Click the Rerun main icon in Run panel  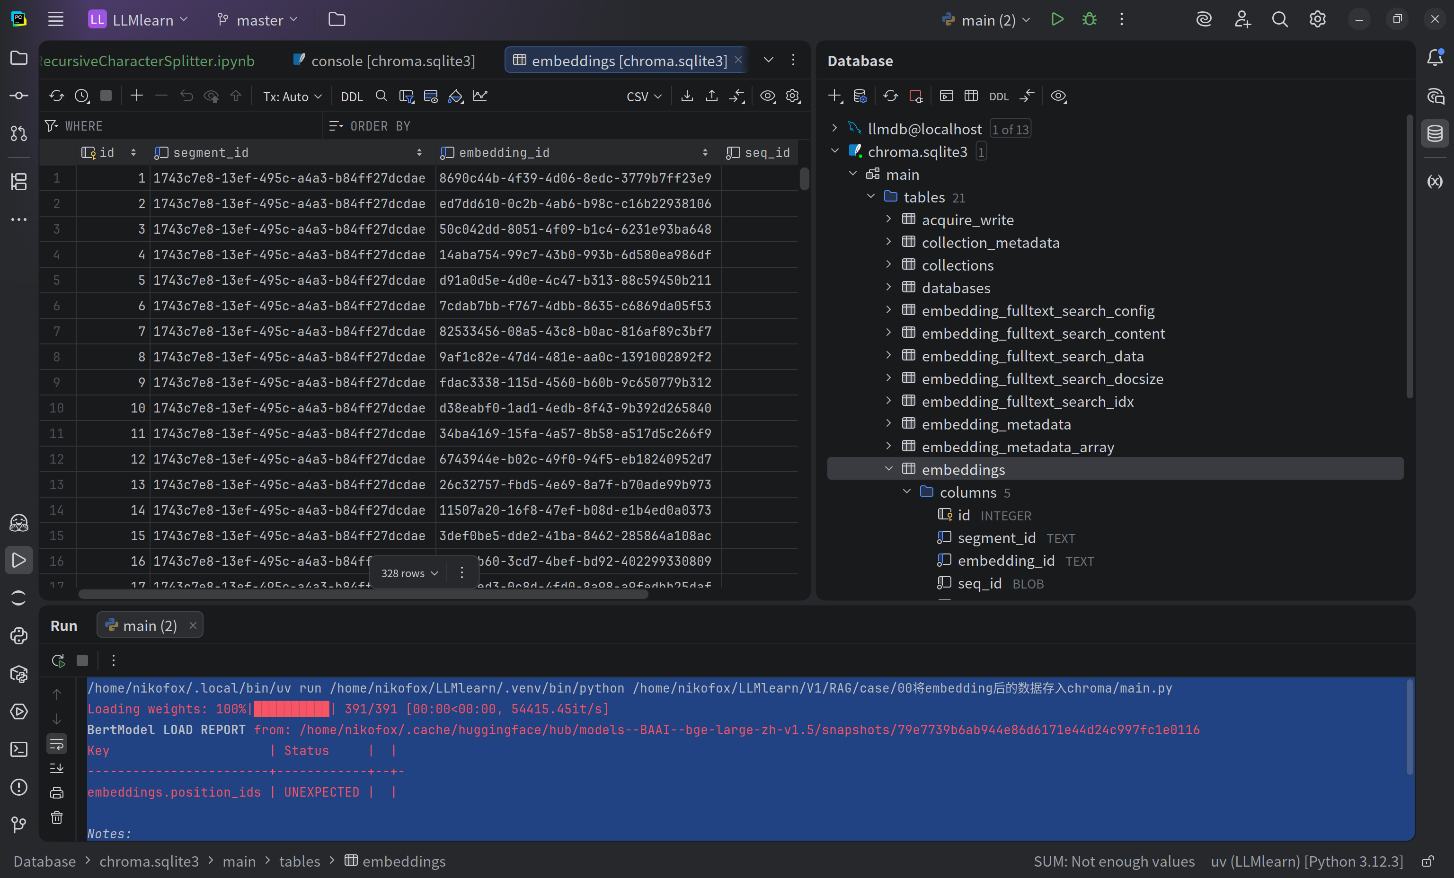[x=58, y=660]
